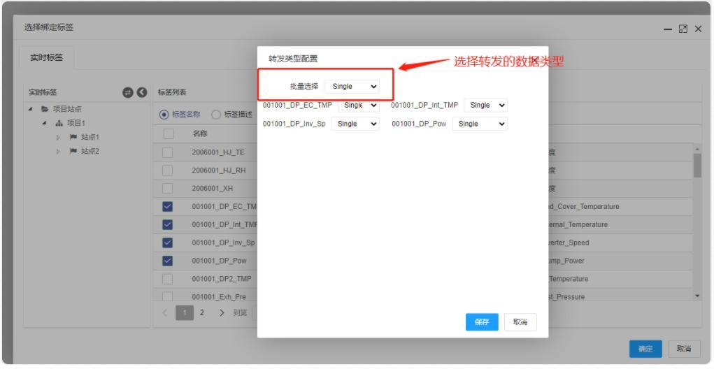Click the blue 保存 button
714x369 pixels.
click(482, 322)
